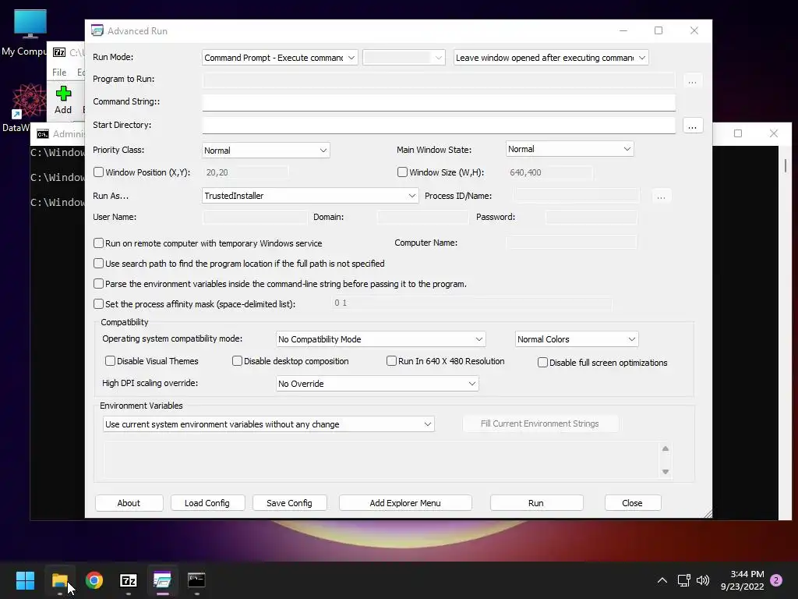The height and width of the screenshot is (599, 798).
Task: Tick Run In 640 X 480 Resolution
Action: (391, 360)
